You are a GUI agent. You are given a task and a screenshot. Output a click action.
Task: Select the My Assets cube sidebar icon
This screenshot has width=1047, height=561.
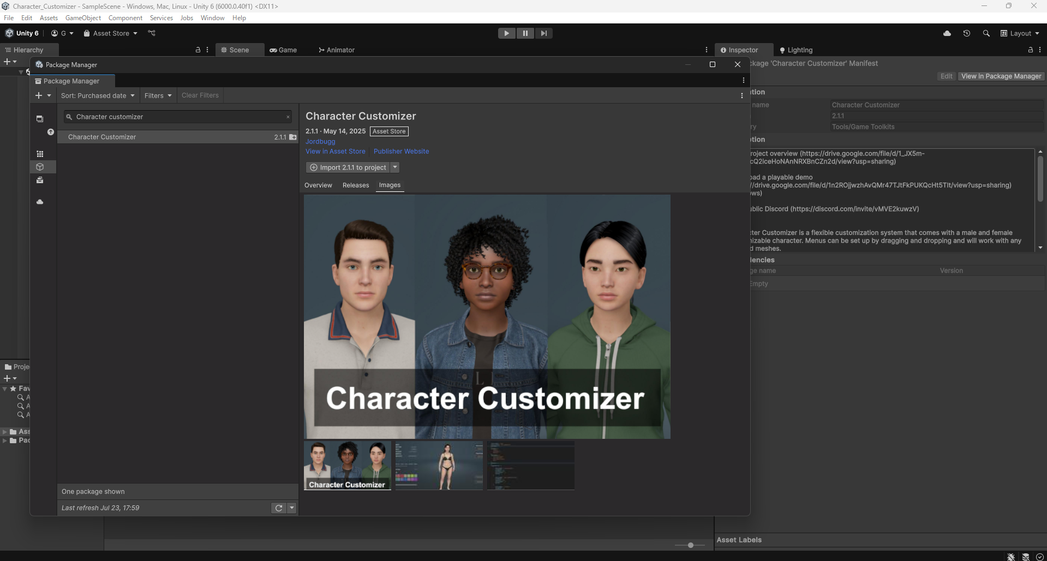point(40,167)
